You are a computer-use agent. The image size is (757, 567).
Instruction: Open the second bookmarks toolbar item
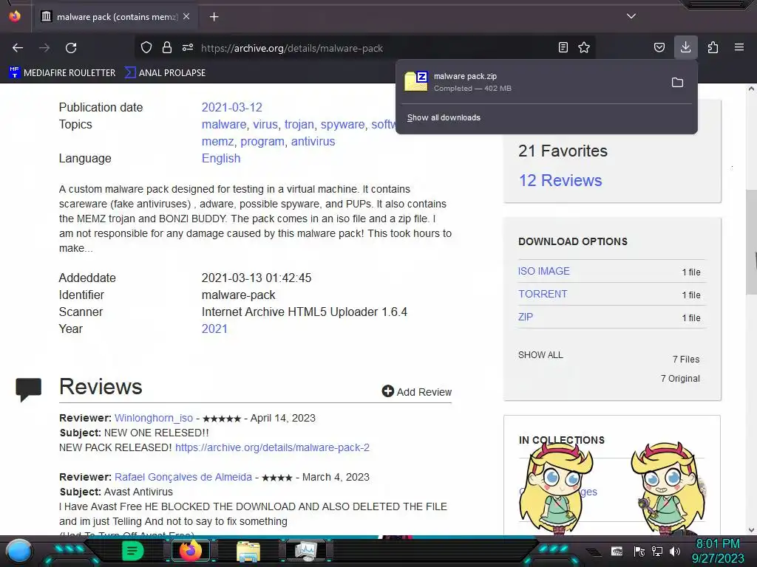(165, 73)
